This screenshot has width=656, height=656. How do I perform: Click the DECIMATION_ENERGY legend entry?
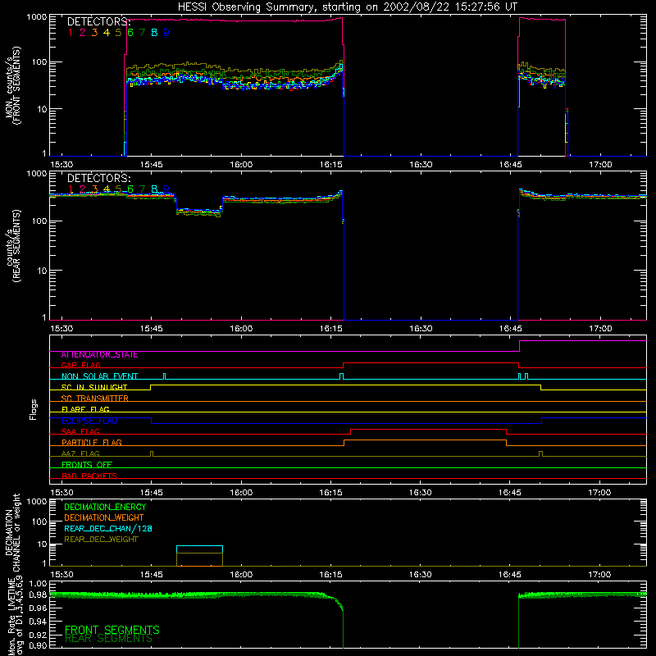tap(105, 507)
